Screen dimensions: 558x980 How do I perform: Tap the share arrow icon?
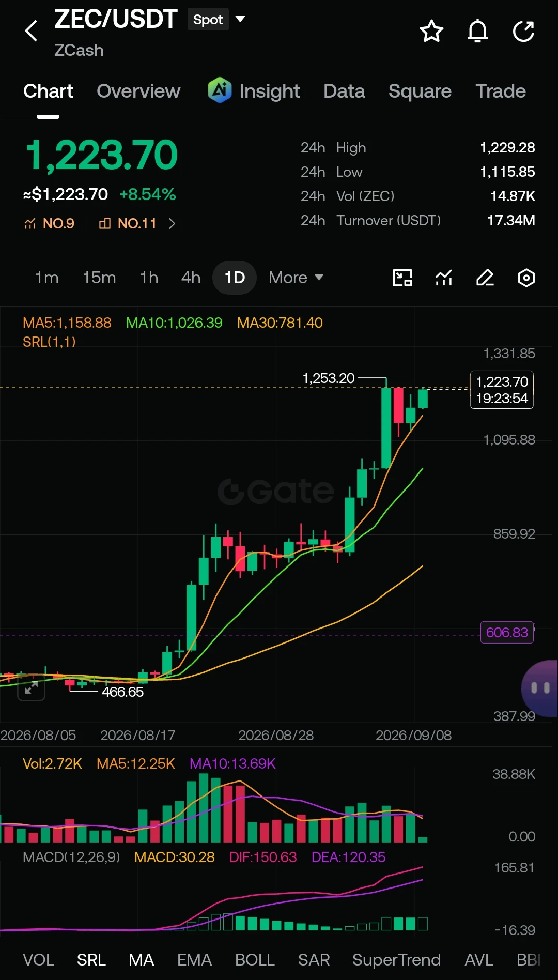pos(523,32)
